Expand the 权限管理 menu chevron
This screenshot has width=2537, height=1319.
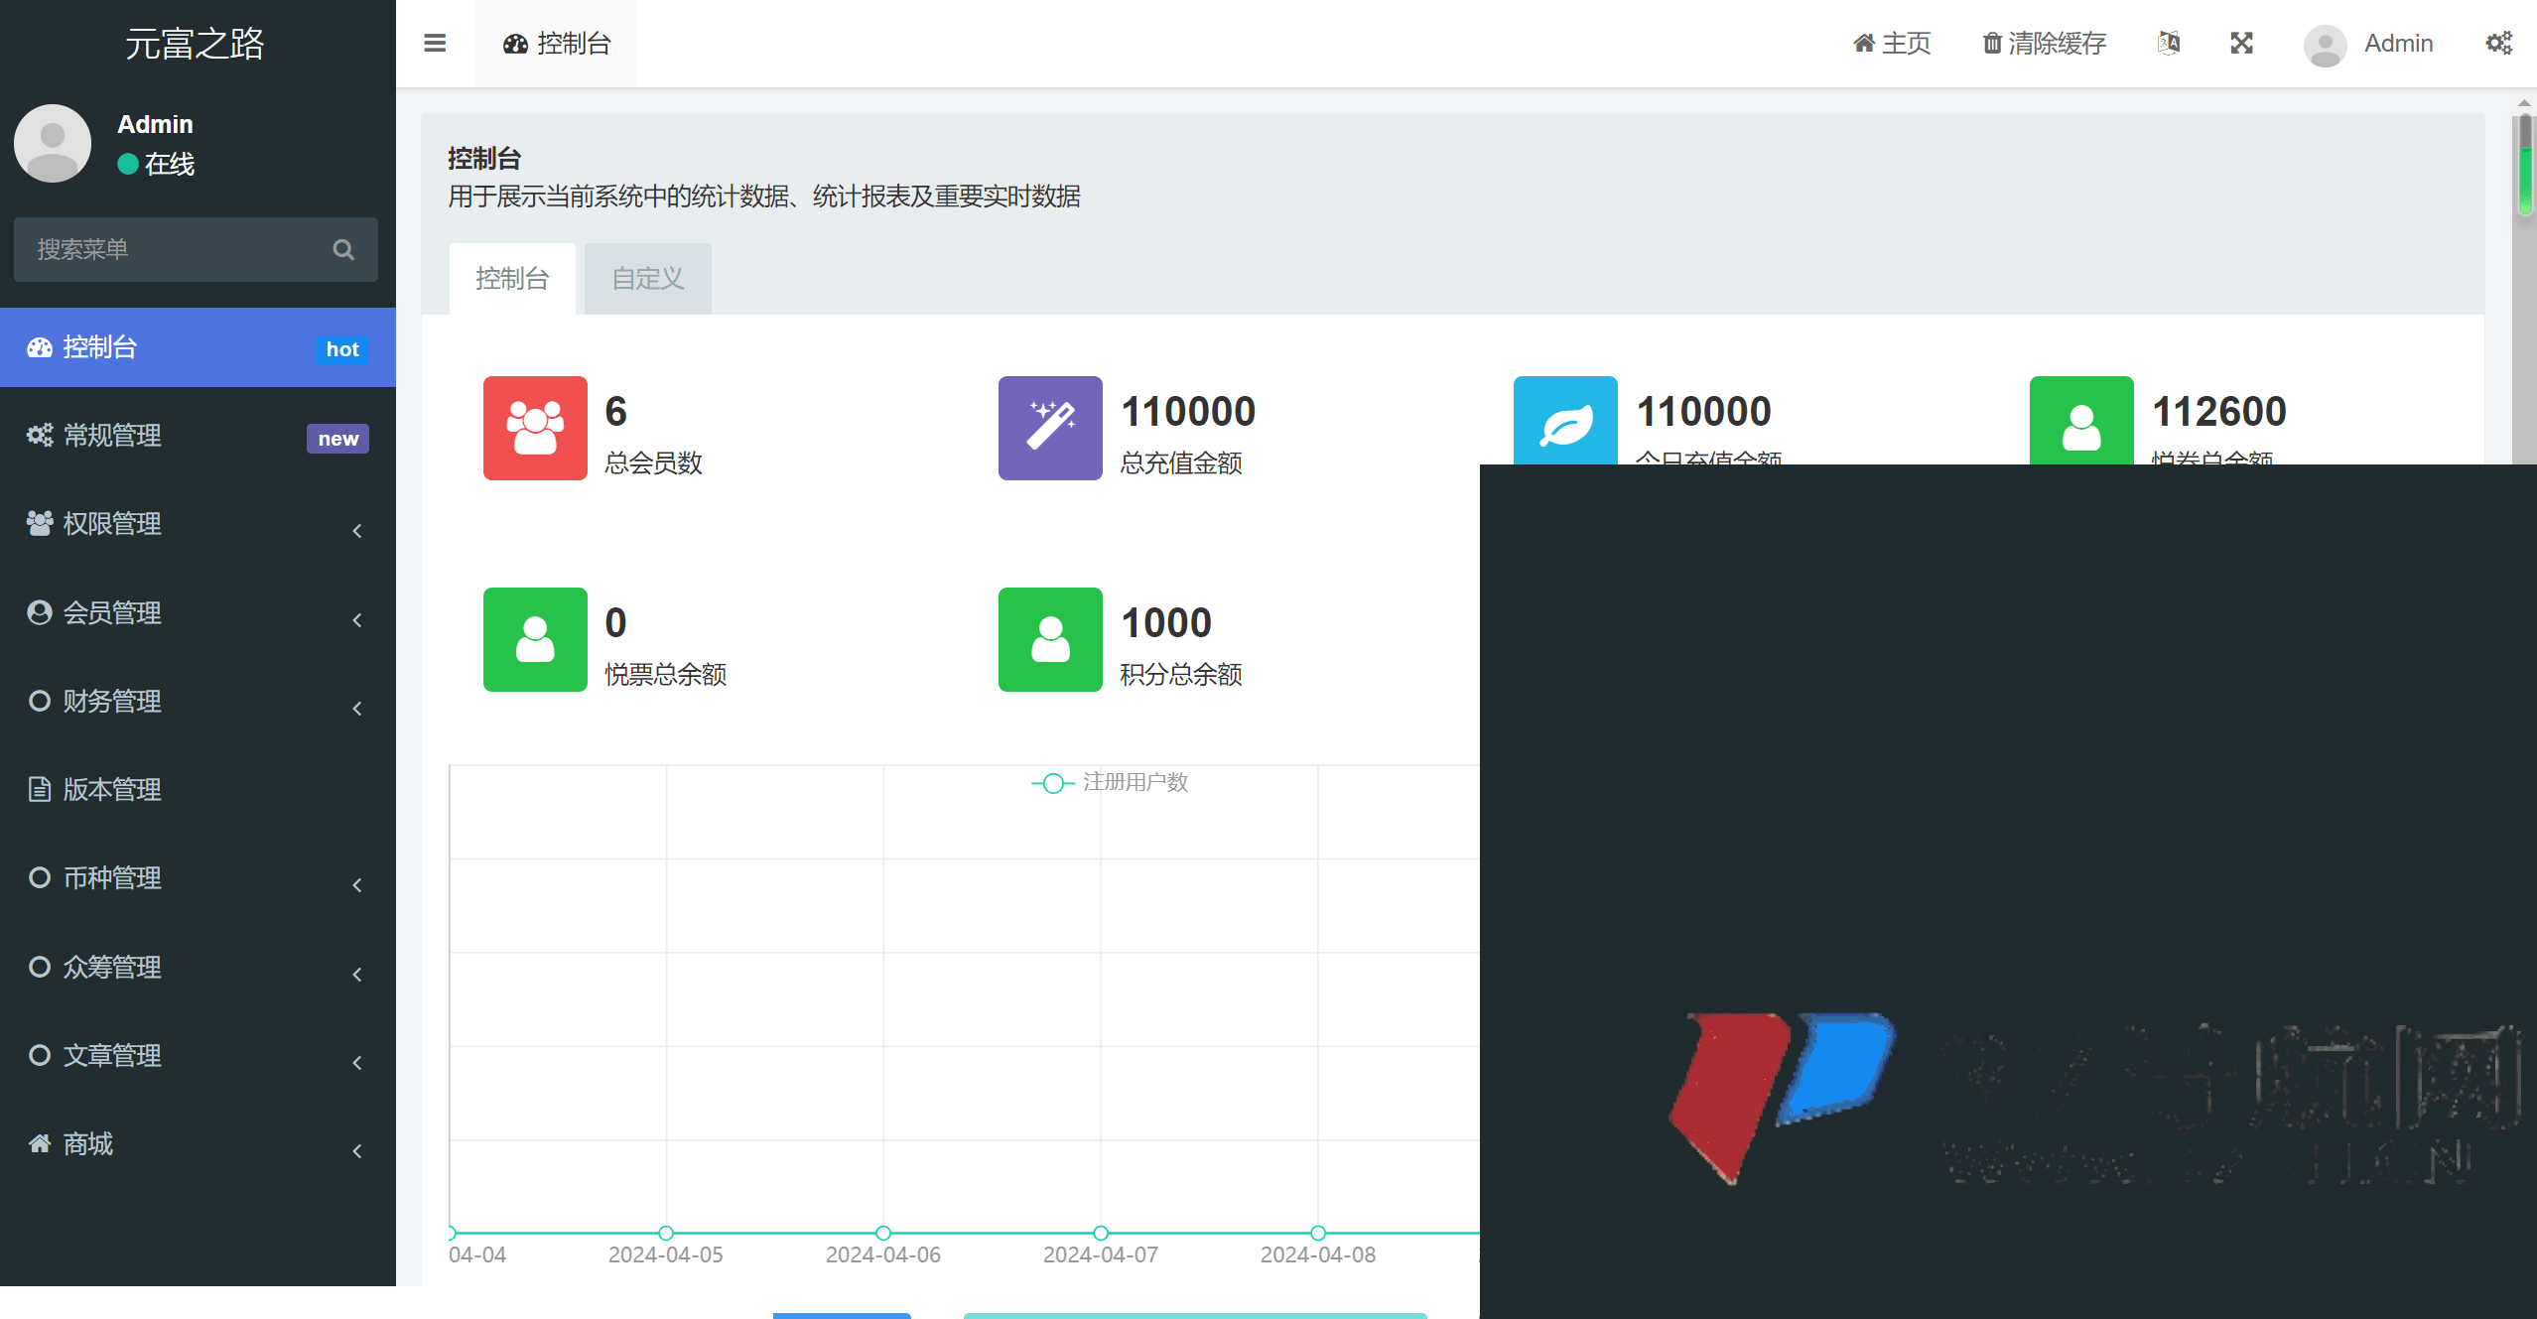click(x=357, y=531)
